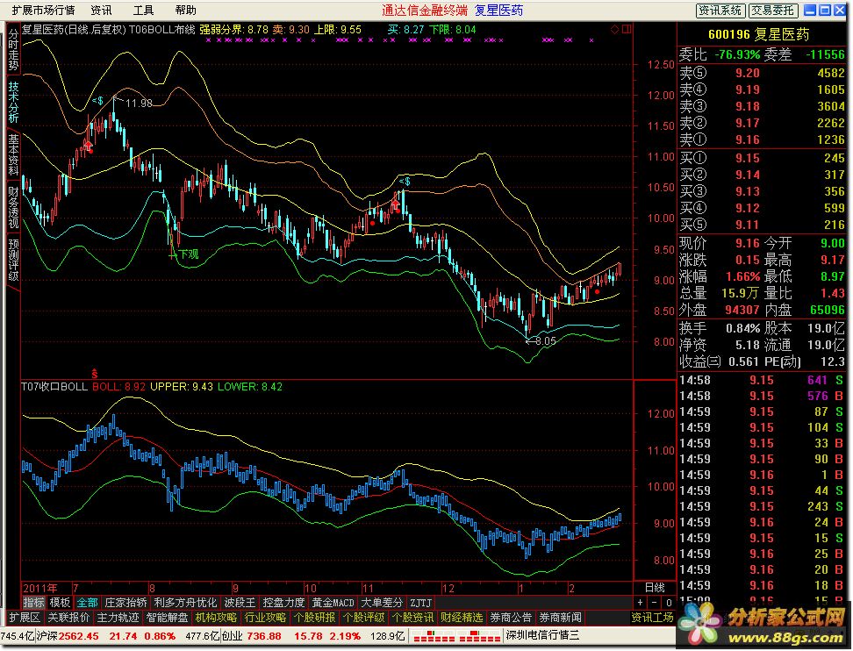This screenshot has height=651, width=853.
Task: Open the 券商公告 bottom tab
Action: point(511,618)
